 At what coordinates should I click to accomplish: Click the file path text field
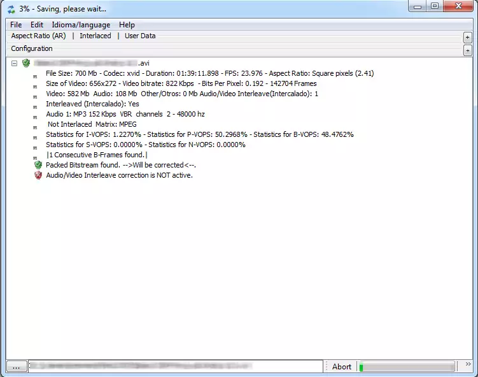[175, 366]
